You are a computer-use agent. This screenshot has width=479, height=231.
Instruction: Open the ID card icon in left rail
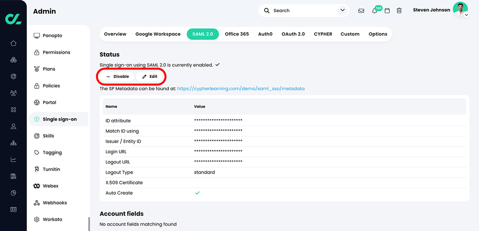[13, 209]
